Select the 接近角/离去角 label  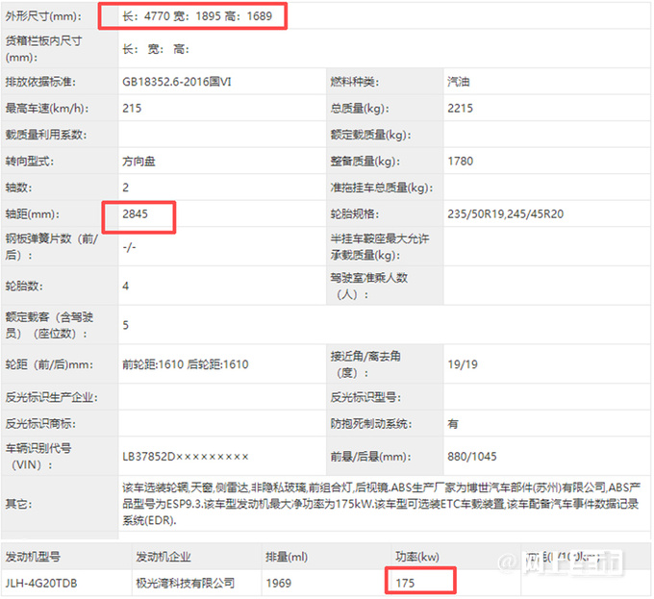coord(365,364)
